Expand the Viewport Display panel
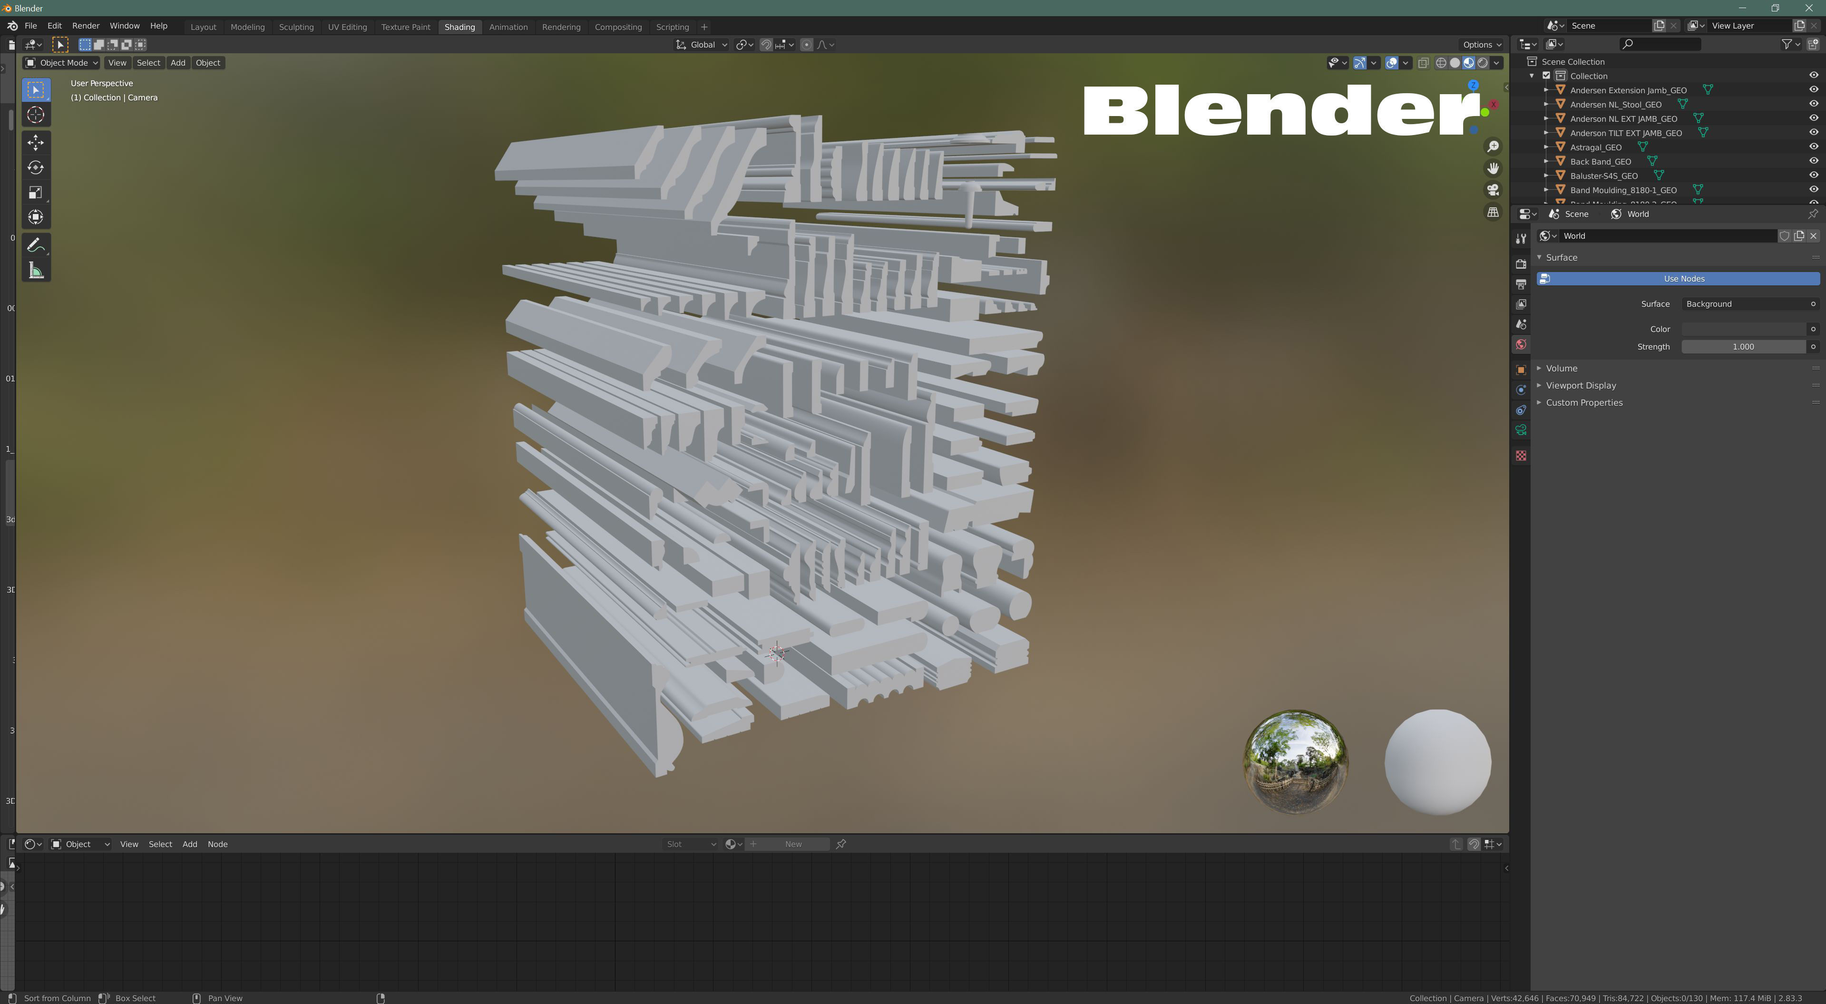The height and width of the screenshot is (1004, 1826). (1580, 385)
